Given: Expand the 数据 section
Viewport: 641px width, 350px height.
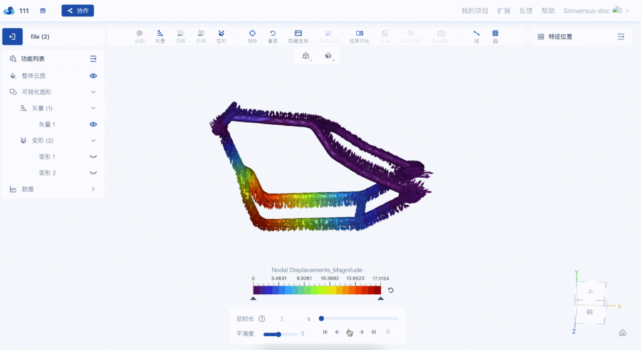Looking at the screenshot, I should [x=93, y=189].
